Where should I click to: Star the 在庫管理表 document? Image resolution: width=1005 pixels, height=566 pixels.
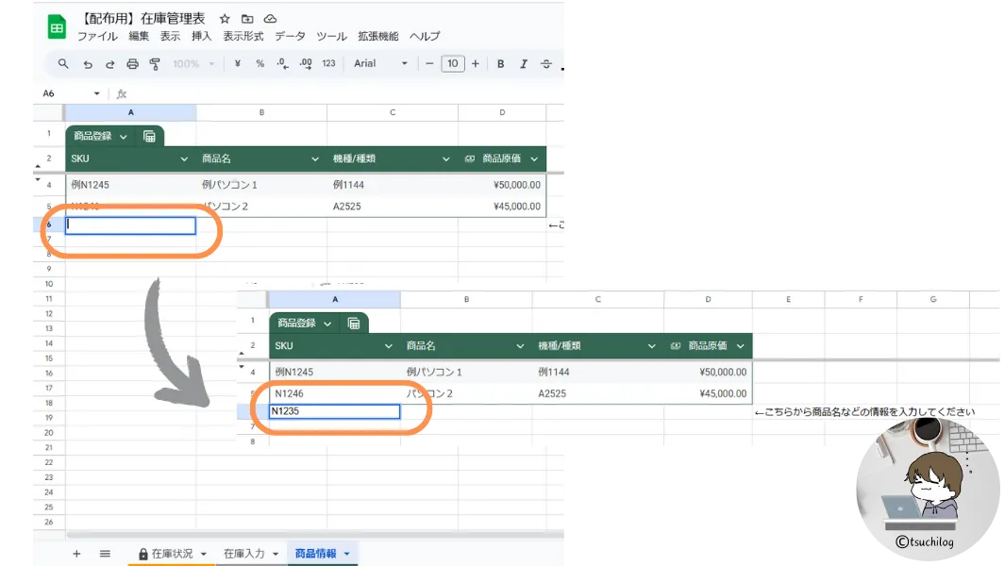pos(225,19)
